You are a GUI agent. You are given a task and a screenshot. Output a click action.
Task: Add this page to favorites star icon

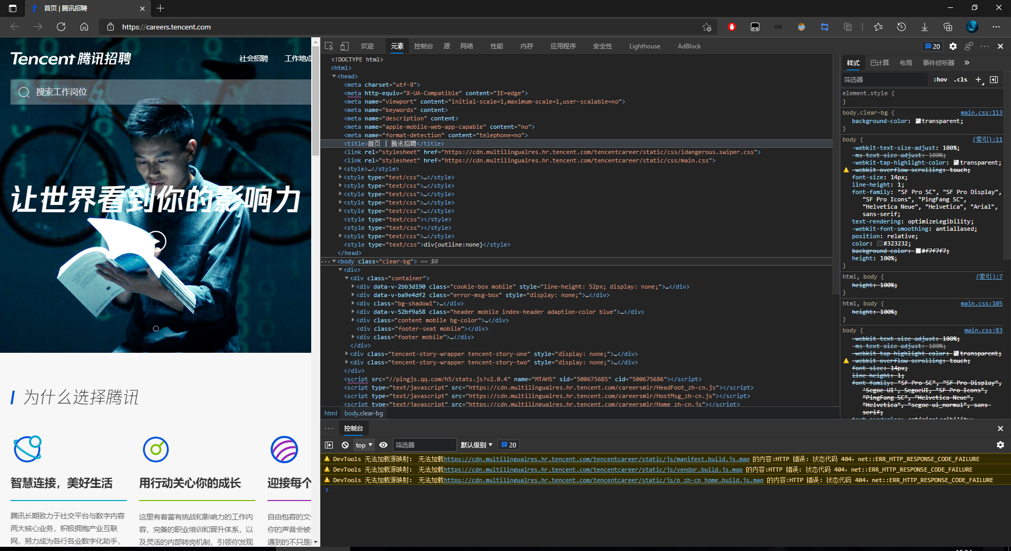(707, 27)
